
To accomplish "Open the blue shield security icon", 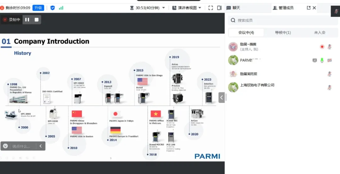I will (53, 8).
